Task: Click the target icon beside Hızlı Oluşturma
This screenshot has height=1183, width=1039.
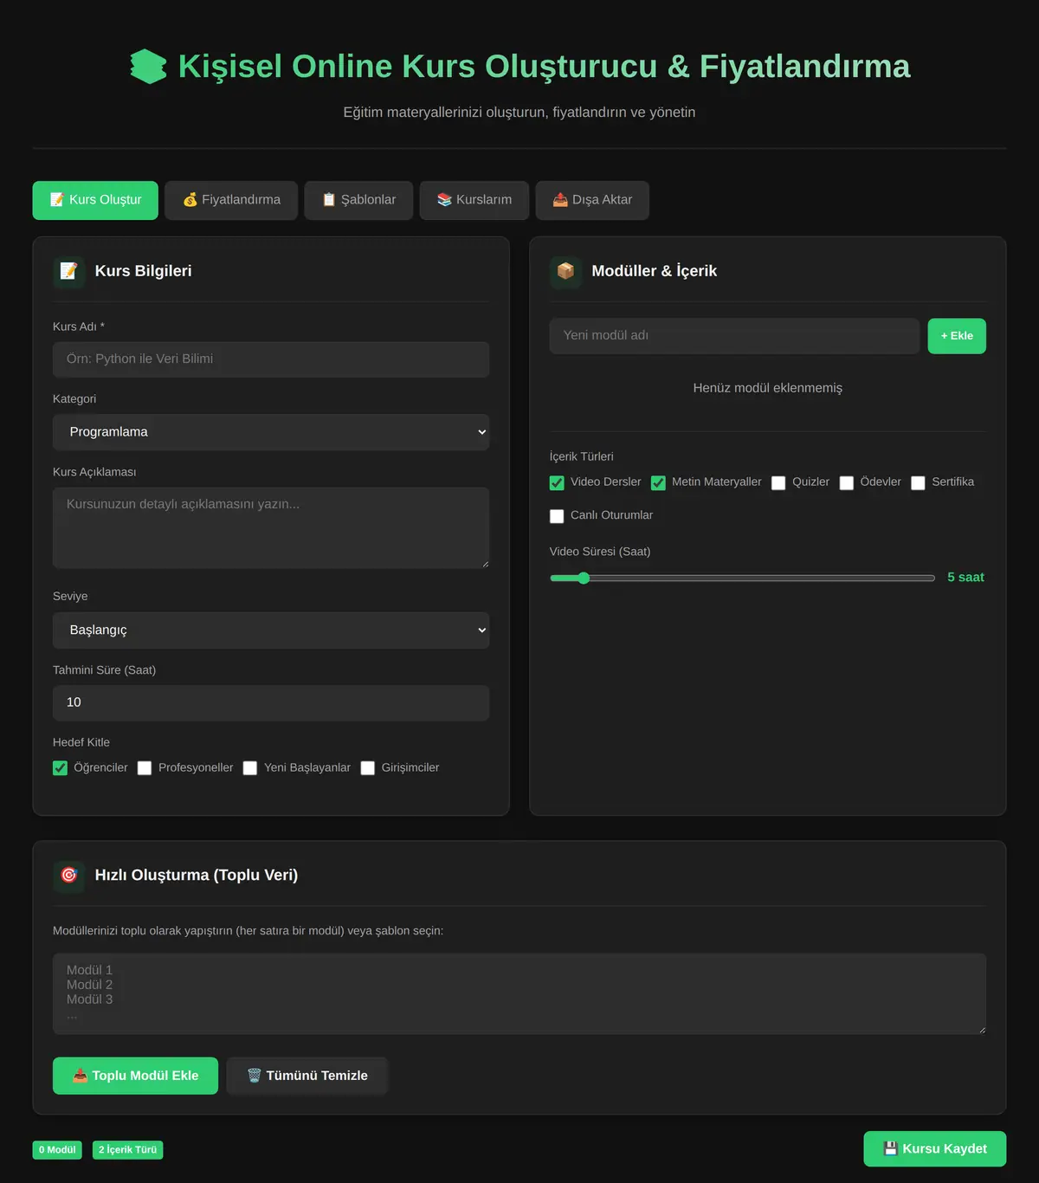Action: coord(69,876)
